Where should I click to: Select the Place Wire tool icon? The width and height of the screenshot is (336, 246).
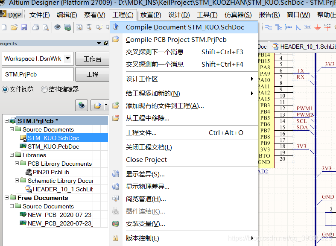(x=268, y=27)
